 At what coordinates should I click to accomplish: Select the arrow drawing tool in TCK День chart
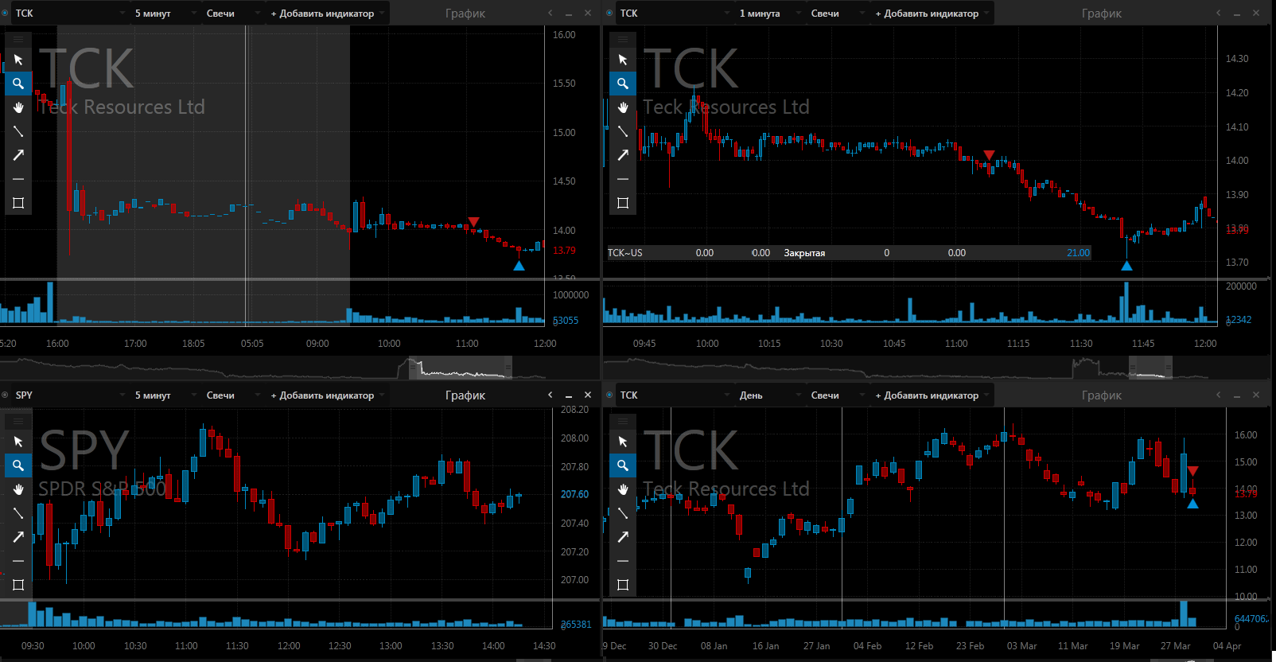[623, 537]
